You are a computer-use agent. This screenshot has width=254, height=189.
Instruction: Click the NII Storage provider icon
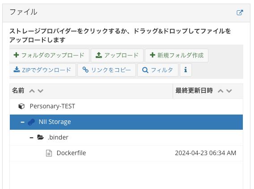[x=31, y=122]
